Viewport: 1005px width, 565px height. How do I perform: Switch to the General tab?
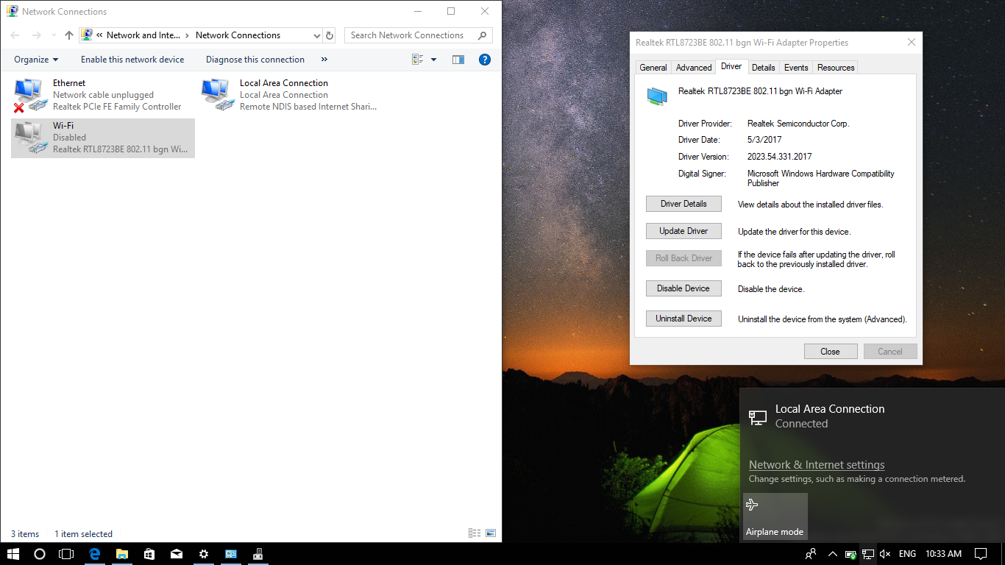653,68
